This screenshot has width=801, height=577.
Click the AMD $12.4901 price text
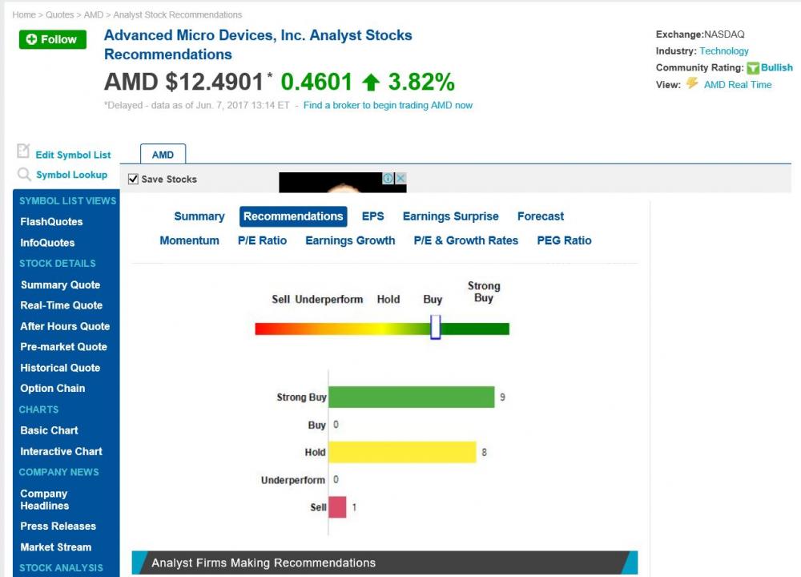(x=183, y=82)
